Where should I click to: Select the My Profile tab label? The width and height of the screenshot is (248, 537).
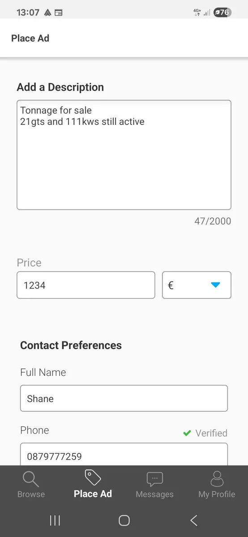click(217, 494)
